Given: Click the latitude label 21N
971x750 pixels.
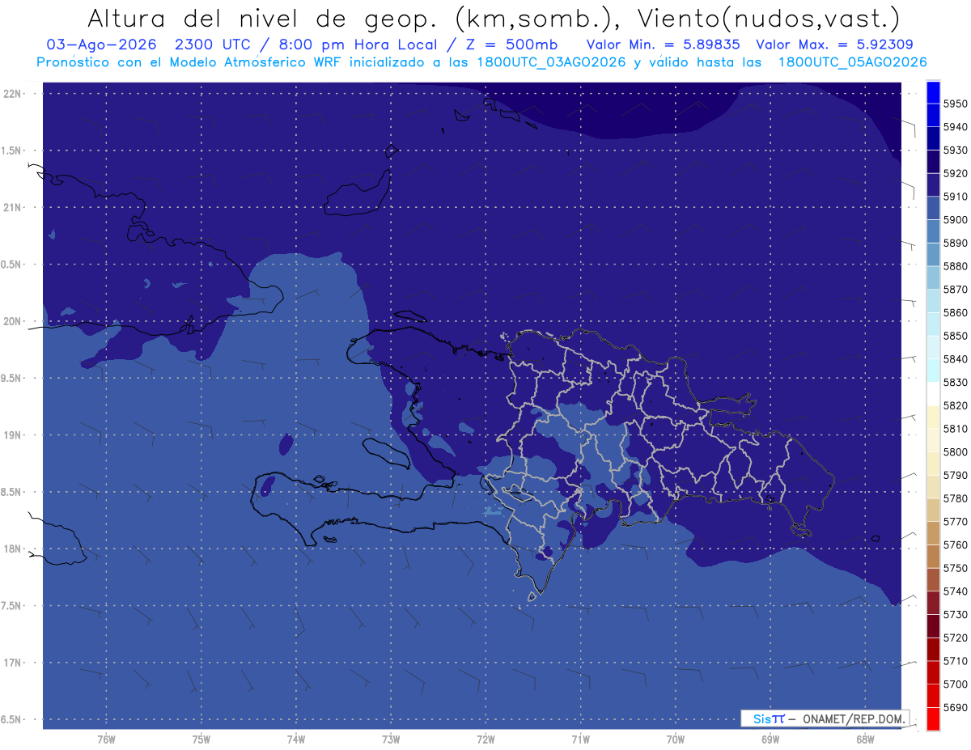Looking at the screenshot, I should point(12,207).
